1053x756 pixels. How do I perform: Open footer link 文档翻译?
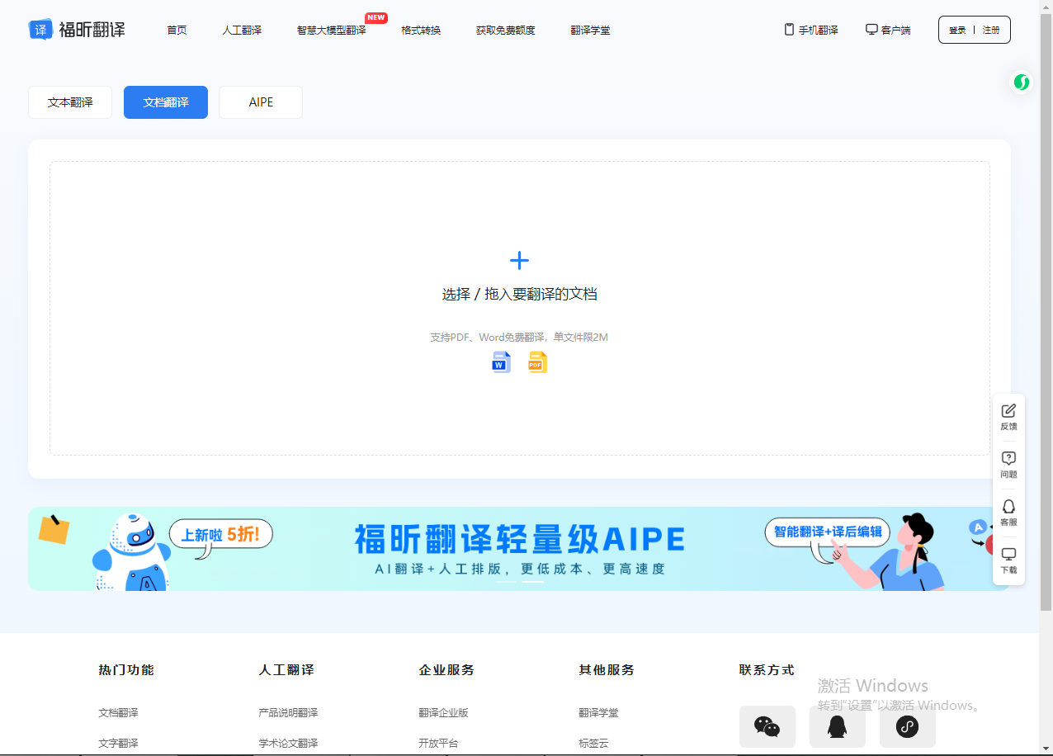[118, 713]
